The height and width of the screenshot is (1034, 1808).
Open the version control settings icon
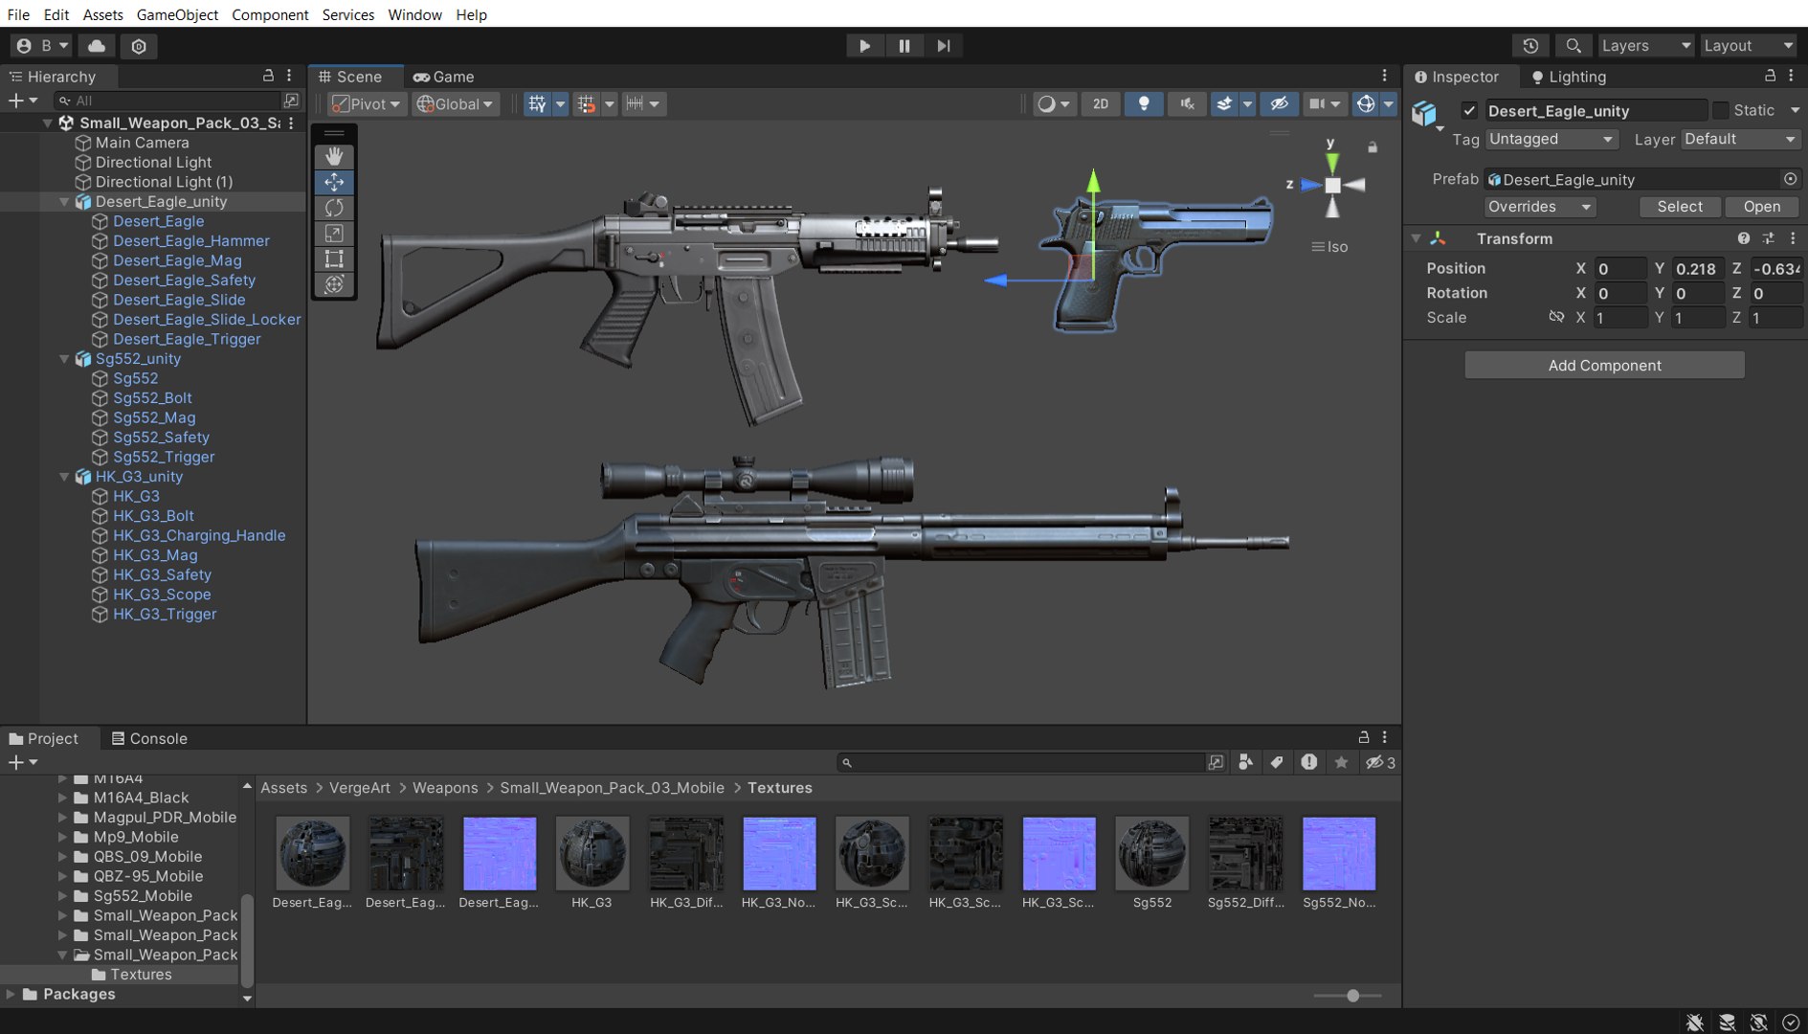(x=139, y=45)
